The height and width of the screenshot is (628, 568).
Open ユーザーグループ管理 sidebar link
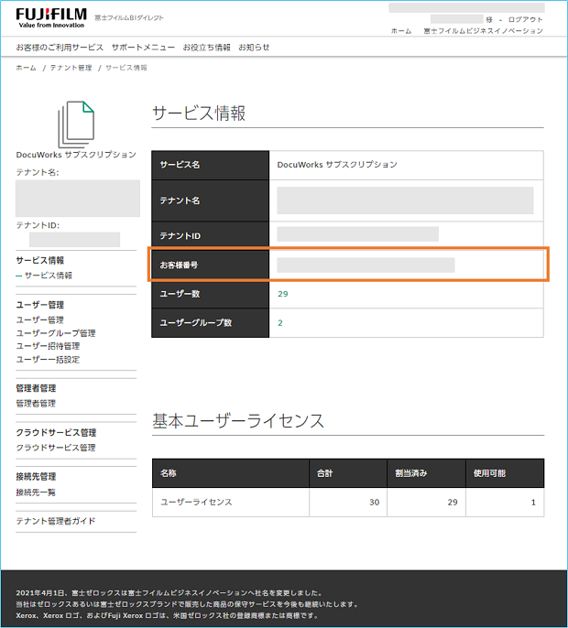pyautogui.click(x=56, y=333)
